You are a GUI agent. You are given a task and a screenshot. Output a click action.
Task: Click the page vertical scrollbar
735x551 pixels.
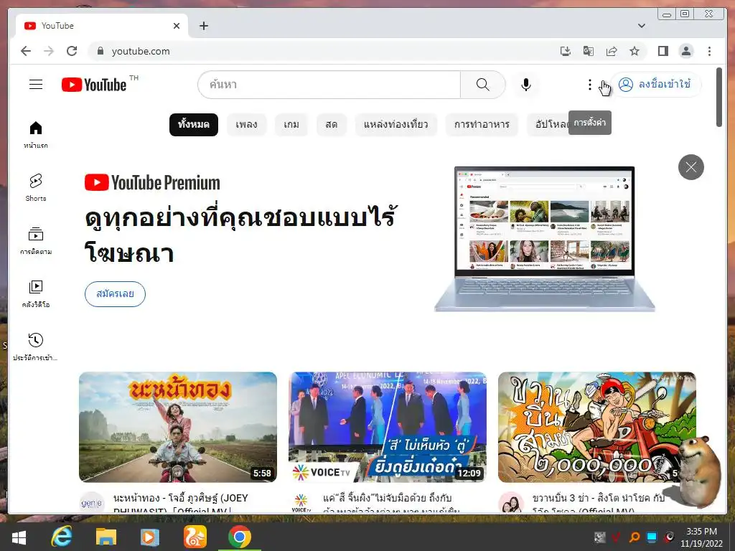(719, 98)
